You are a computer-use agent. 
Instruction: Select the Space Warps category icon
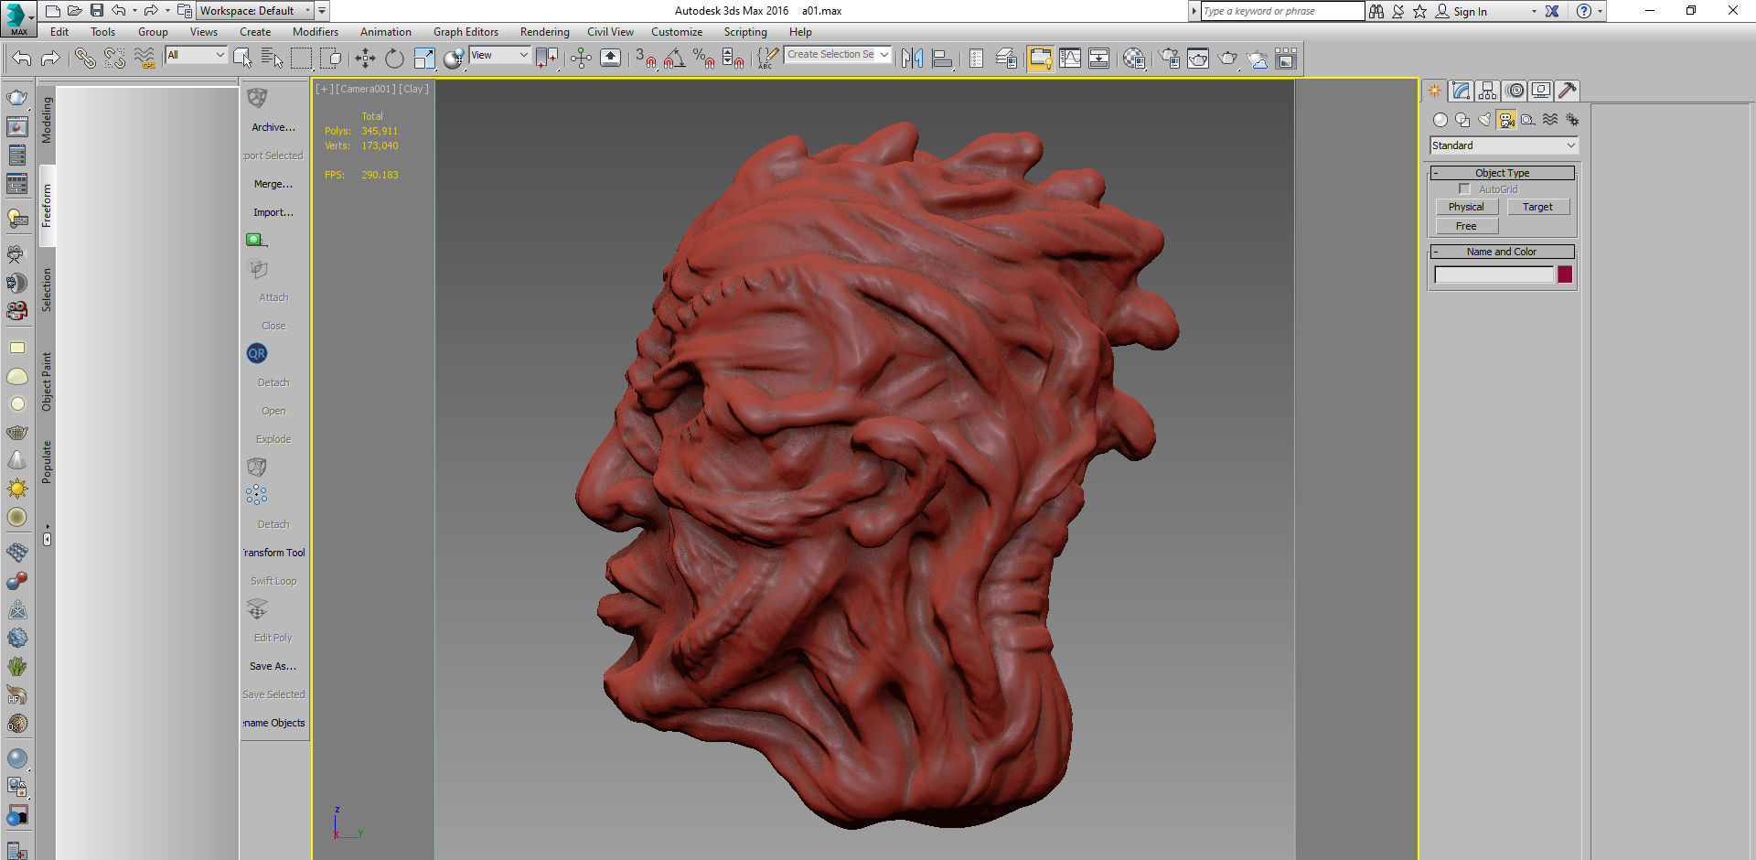[1550, 120]
